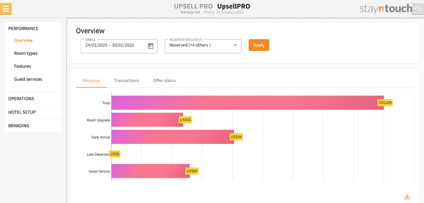Image resolution: width=424 pixels, height=203 pixels.
Task: Switch to the Transactions tab
Action: click(127, 81)
